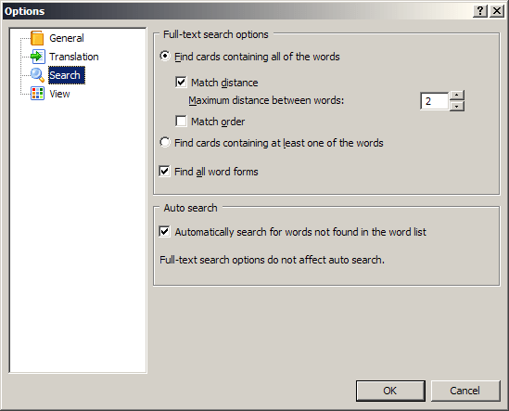Select the Search tree item label
This screenshot has height=411, width=509.
coord(67,75)
